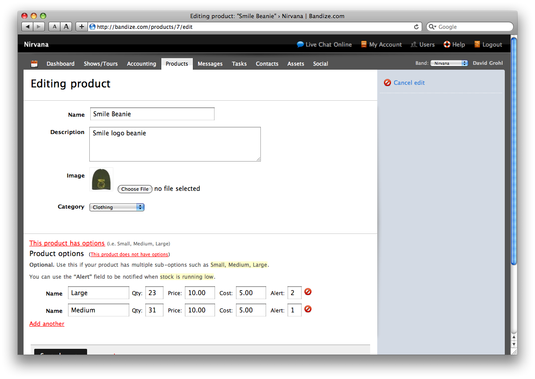This screenshot has width=535, height=379.
Task: Open the Shows/Tours tab
Action: (x=101, y=64)
